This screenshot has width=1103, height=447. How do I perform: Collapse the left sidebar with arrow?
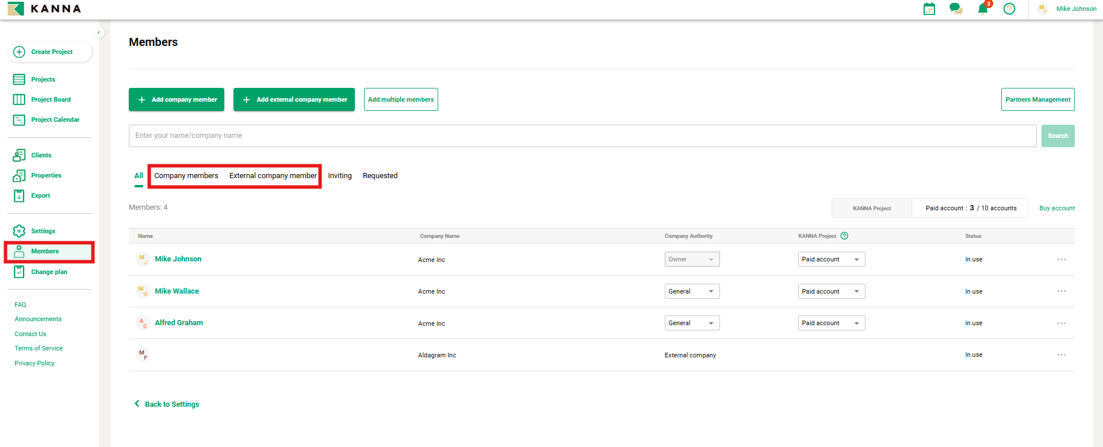coord(99,33)
